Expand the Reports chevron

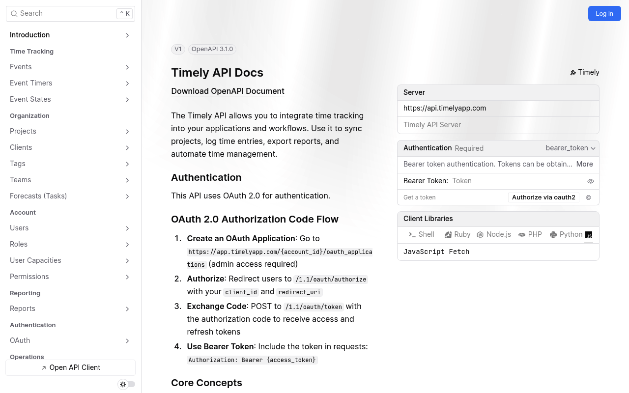127,309
